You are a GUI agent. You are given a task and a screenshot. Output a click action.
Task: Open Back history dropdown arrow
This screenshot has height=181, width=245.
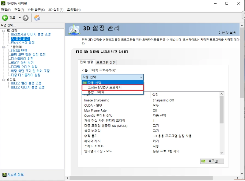coord(20,18)
